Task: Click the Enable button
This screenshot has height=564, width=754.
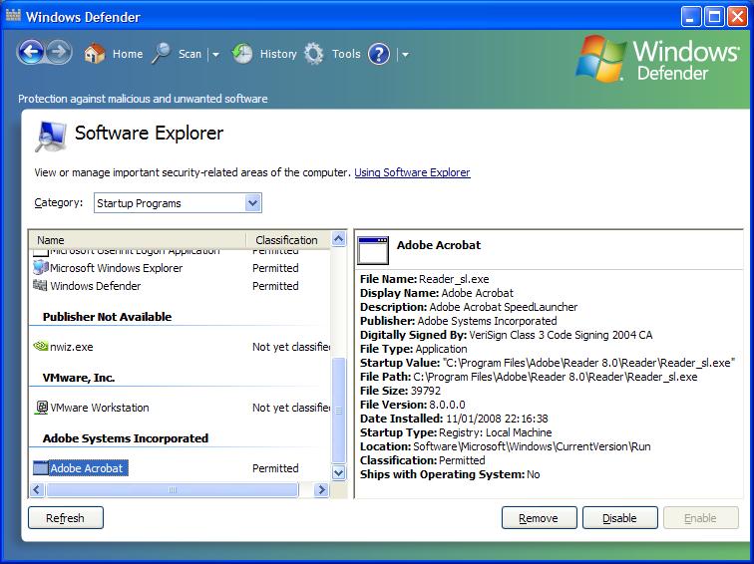Action: pyautogui.click(x=700, y=518)
